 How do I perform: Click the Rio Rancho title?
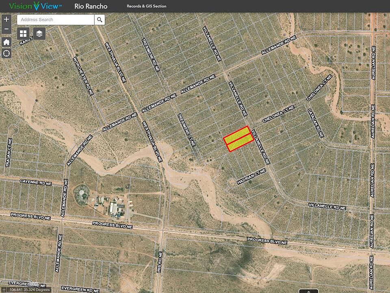tap(91, 6)
